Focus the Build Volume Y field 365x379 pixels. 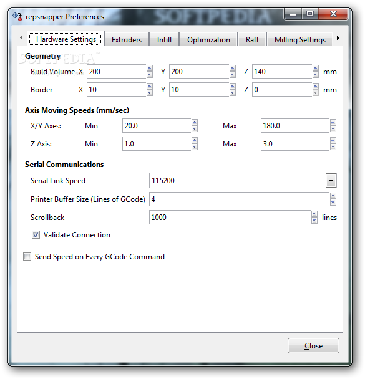[x=199, y=71]
